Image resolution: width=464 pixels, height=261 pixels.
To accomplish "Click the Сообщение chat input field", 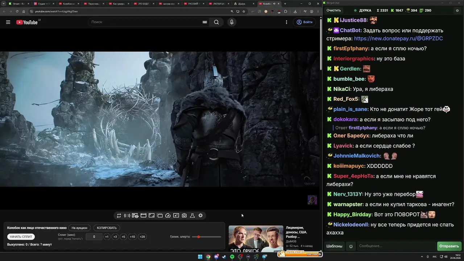I will click(396, 246).
